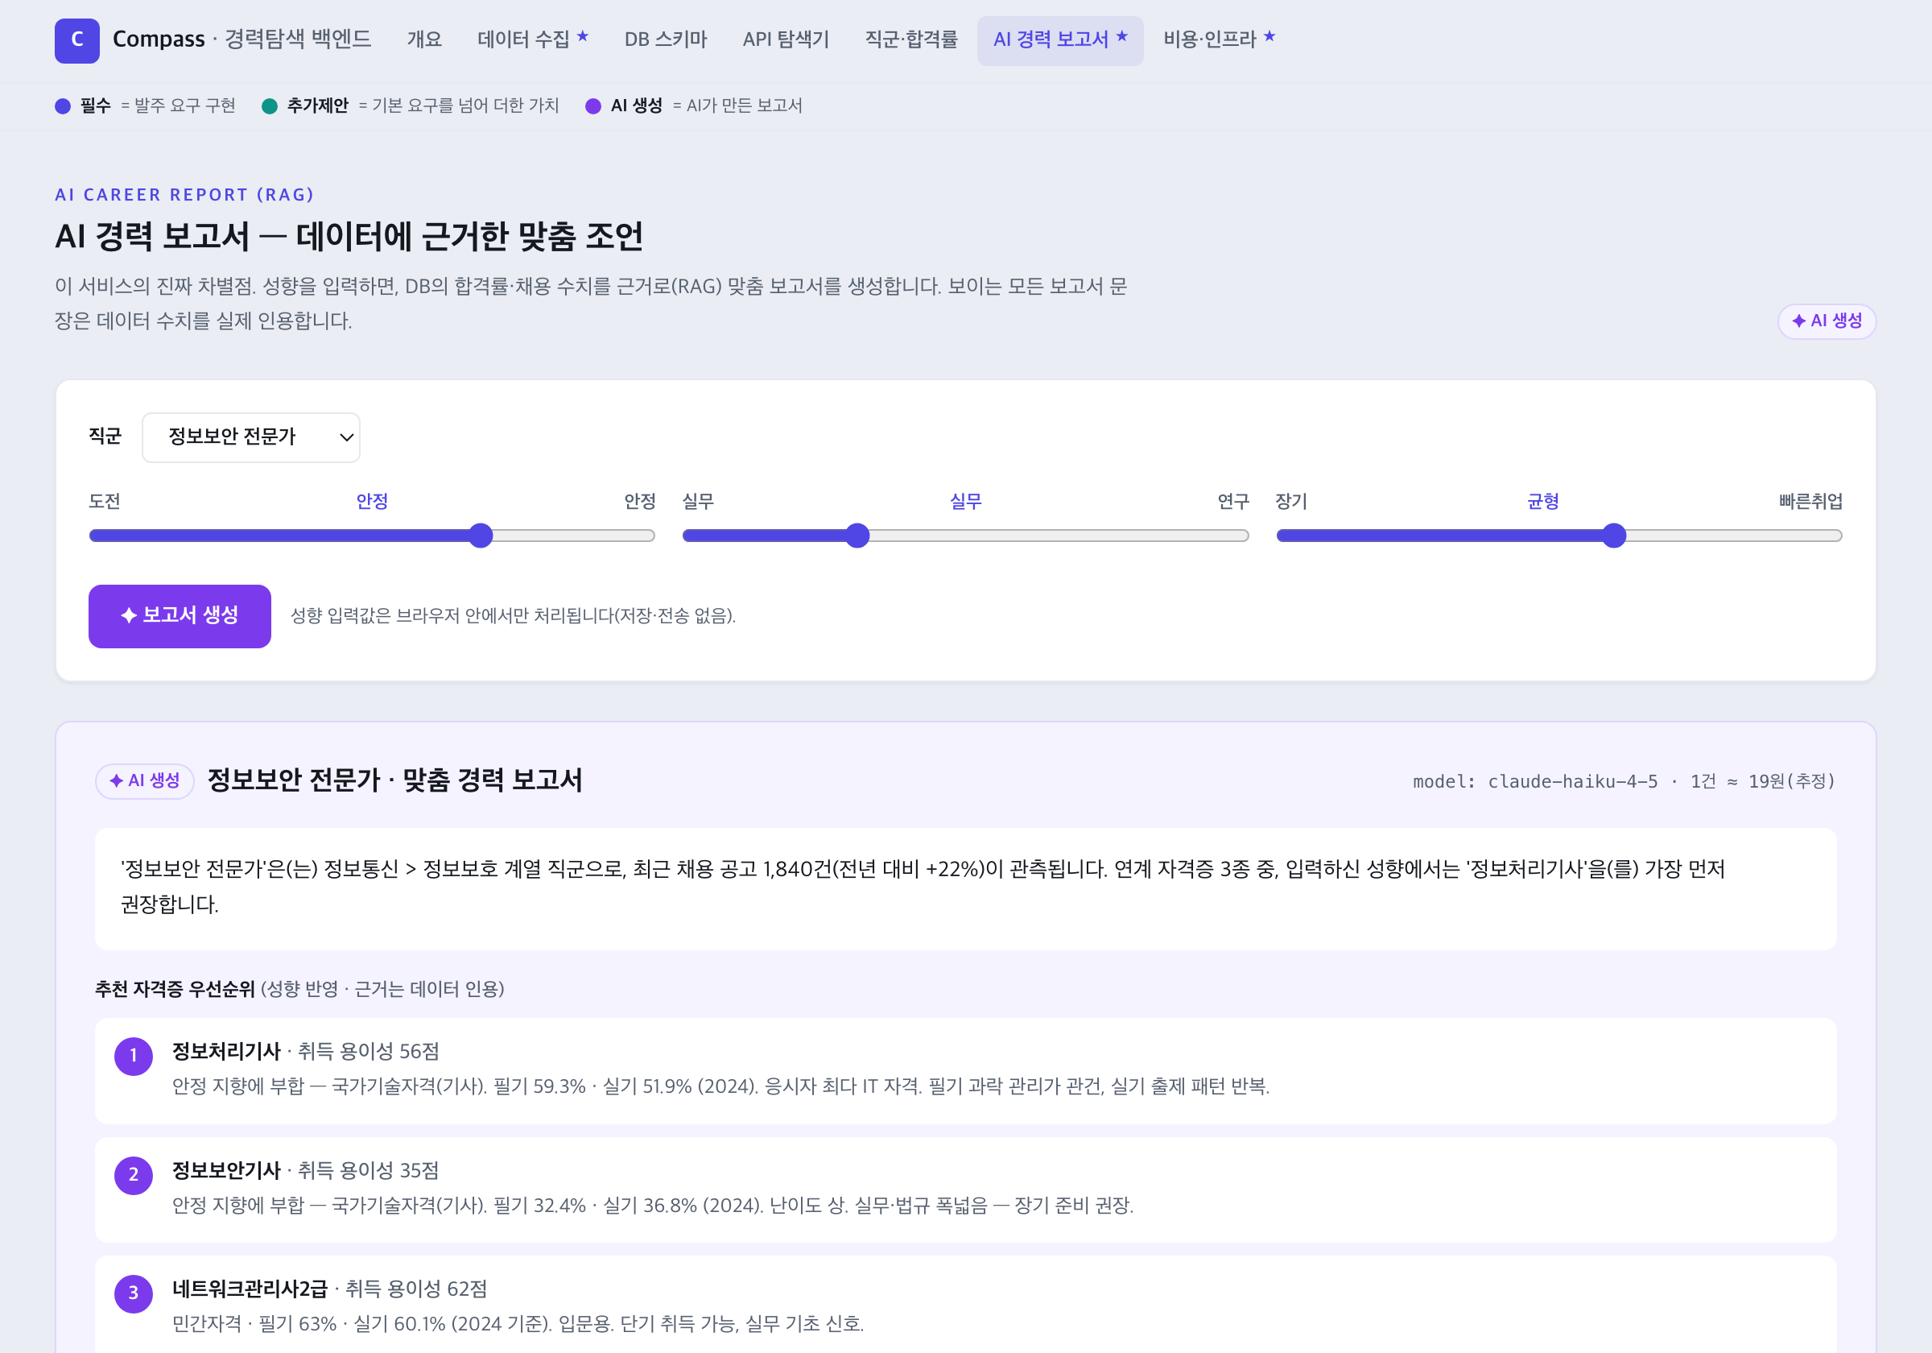Click the AI CAREER REPORT (RAG) label
Viewport: 1932px width, 1353px height.
[184, 194]
